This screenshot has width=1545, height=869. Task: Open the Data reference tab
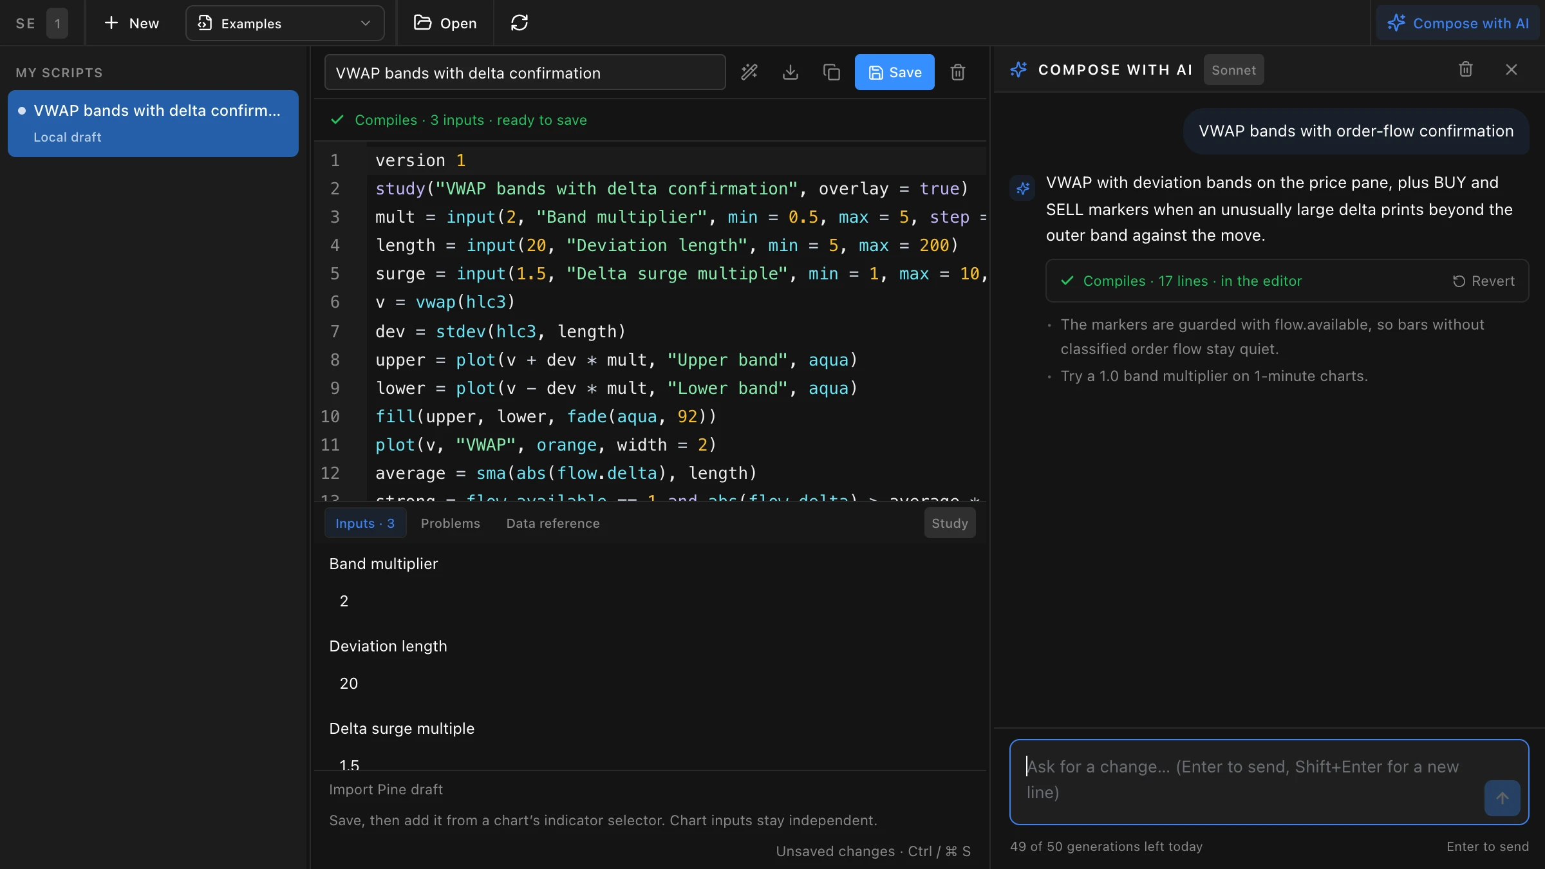tap(553, 523)
